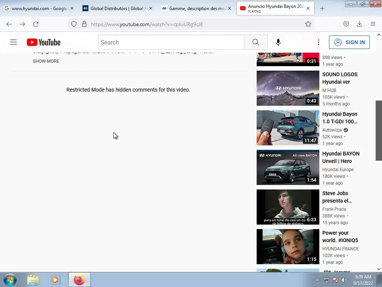Close the Anuncio Hyundai Bayon tab
The image size is (382, 287).
pyautogui.click(x=308, y=9)
